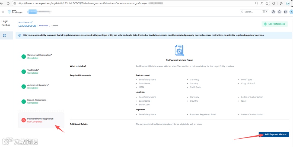Click red 'Not Completed' status text
The height and width of the screenshot is (147, 293).
point(35,122)
